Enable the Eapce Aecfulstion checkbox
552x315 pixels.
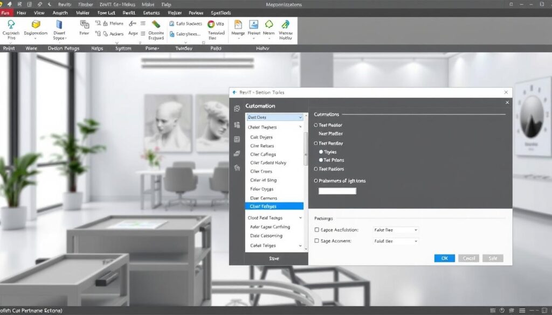tap(316, 229)
